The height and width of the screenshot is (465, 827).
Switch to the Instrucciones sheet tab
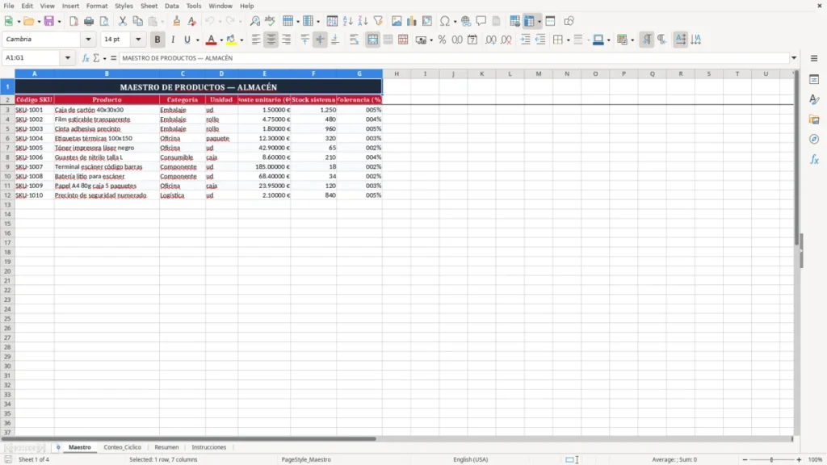tap(209, 447)
